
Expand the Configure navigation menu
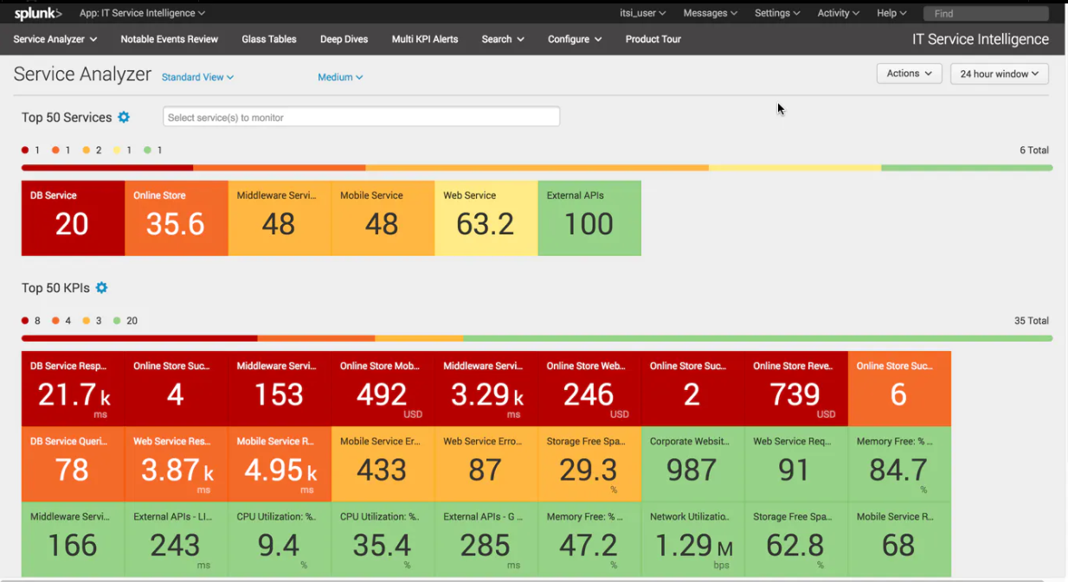574,39
